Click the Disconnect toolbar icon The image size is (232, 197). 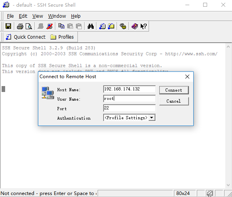click(x=49, y=26)
